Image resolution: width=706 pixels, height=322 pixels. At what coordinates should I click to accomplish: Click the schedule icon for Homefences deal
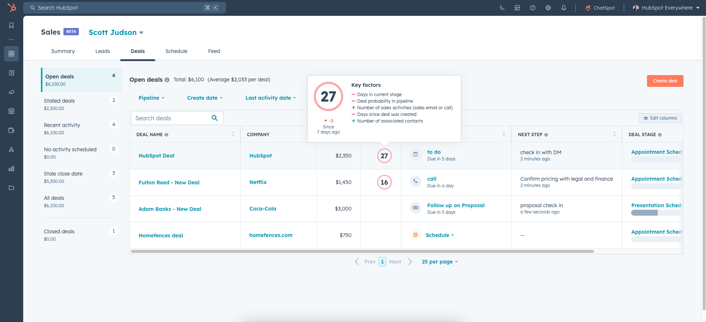click(415, 235)
